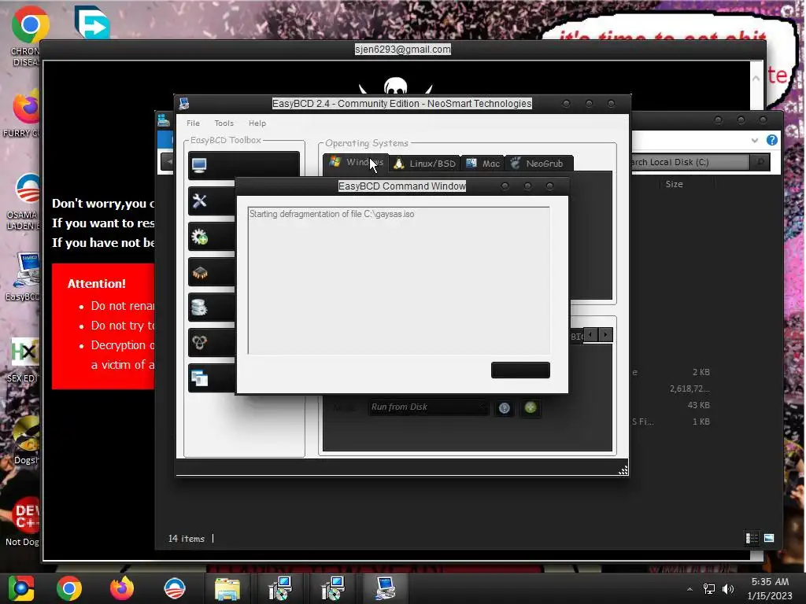This screenshot has width=806, height=604.
Task: Open Add New Entry gear-plus toolbox button
Action: click(211, 237)
